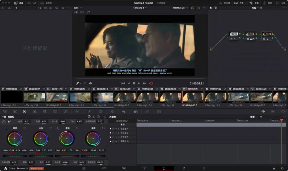Click the 对比度 contrast value field
The height and width of the screenshot is (171, 288).
pos(62,121)
